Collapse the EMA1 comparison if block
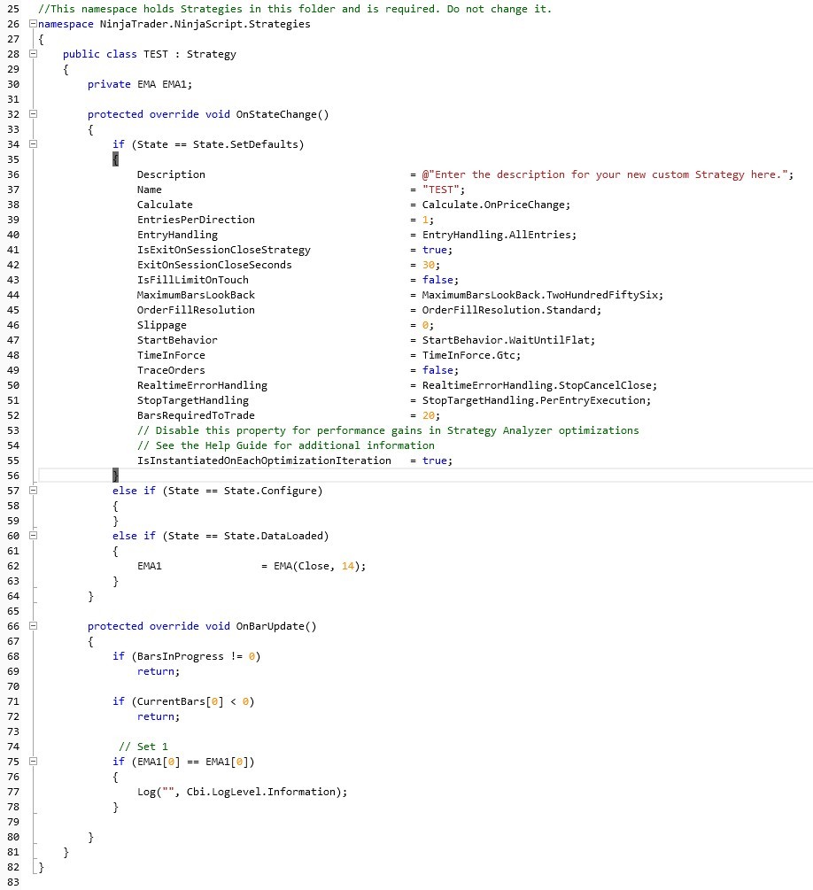813x890 pixels. 33,762
